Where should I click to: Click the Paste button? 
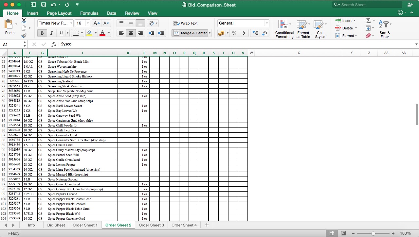tap(10, 27)
